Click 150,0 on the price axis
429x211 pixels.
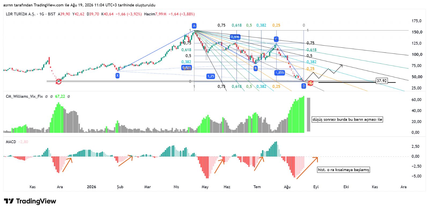point(417,32)
